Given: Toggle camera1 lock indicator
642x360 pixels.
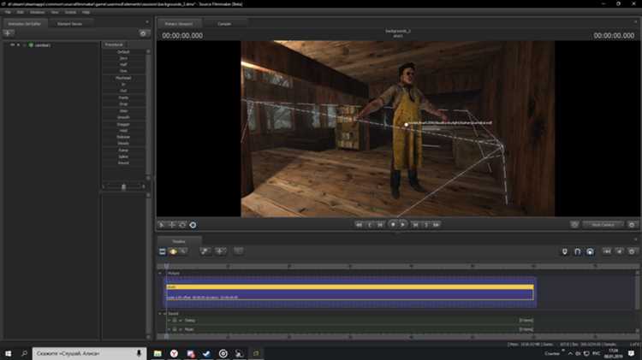Looking at the screenshot, I should pos(19,45).
